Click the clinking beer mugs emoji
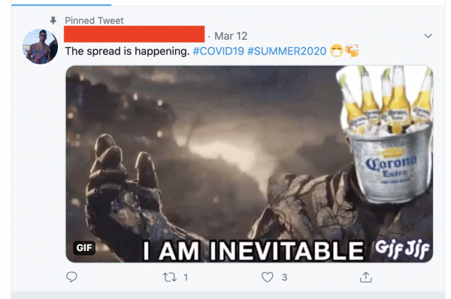Screen dimensions: 451x299 pos(352,51)
